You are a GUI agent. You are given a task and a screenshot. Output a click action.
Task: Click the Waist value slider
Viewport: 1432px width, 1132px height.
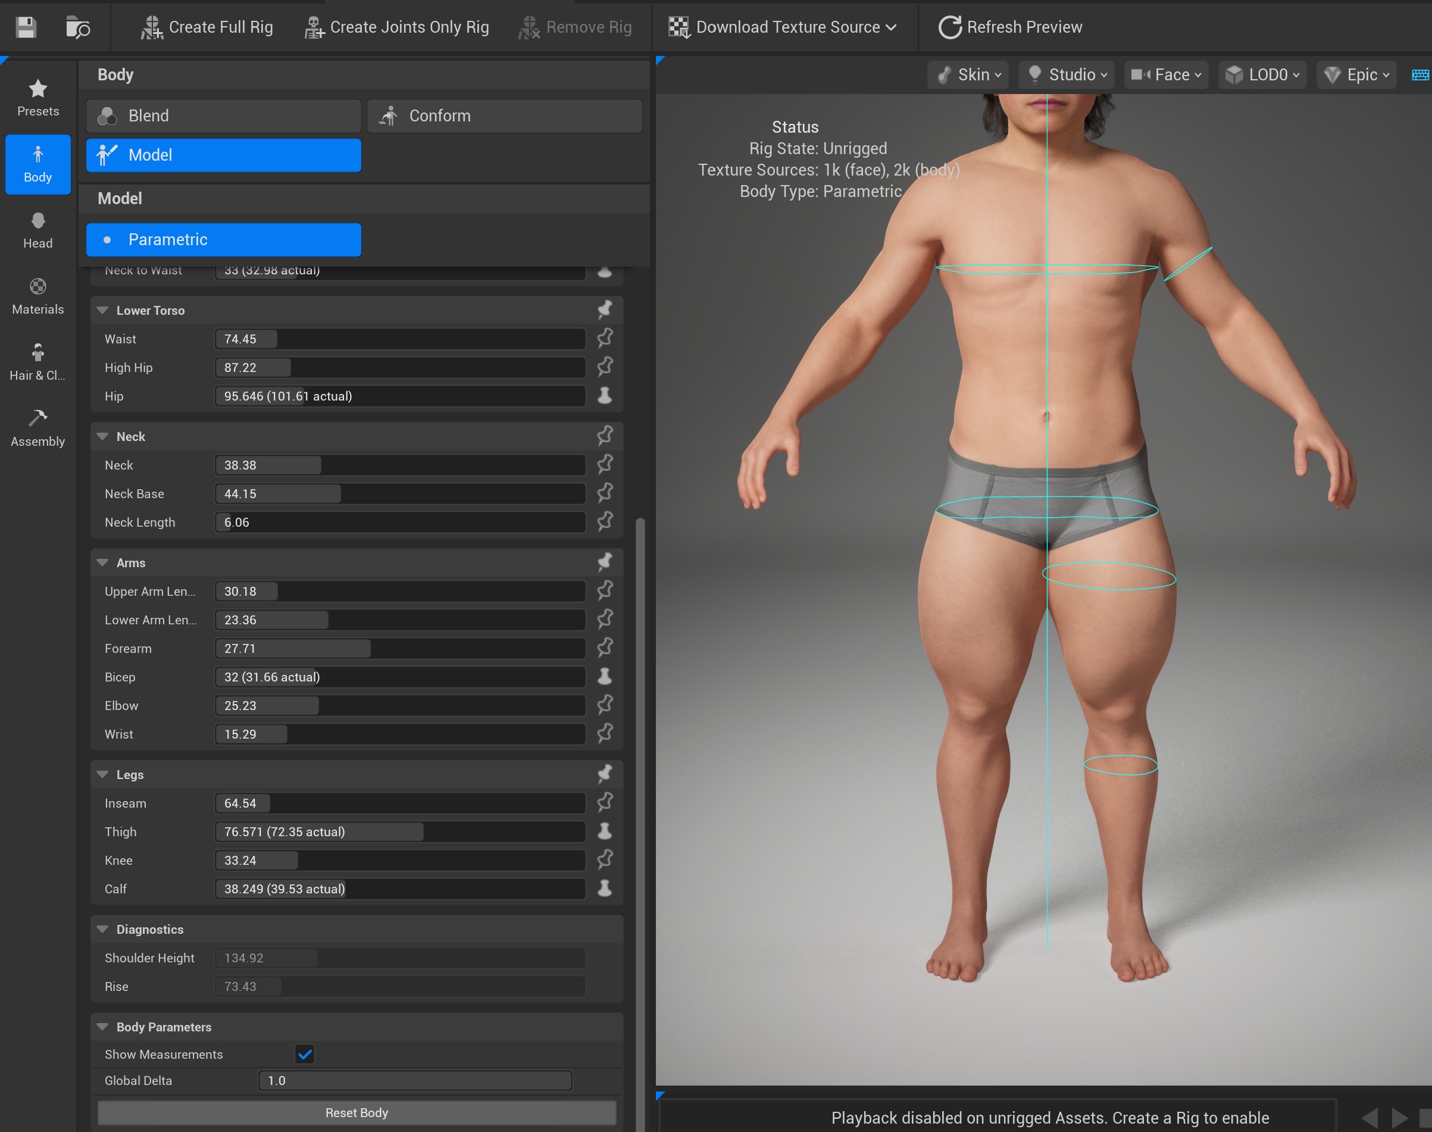point(400,339)
